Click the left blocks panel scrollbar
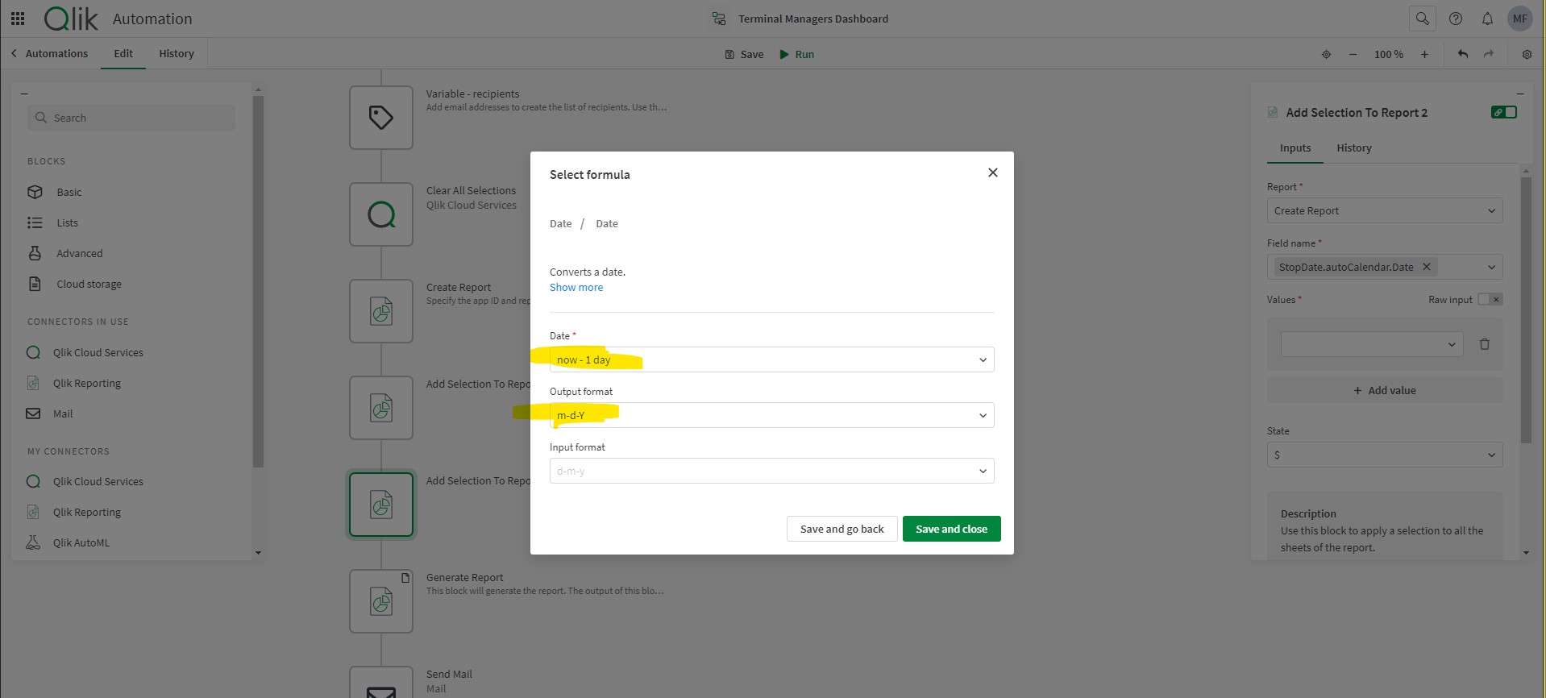Screen dimensions: 1546x698 [258, 281]
